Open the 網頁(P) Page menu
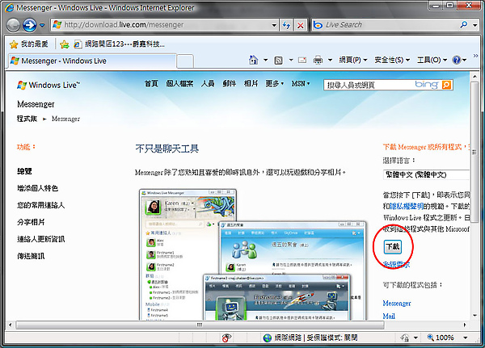This screenshot has height=348, width=485. [353, 60]
